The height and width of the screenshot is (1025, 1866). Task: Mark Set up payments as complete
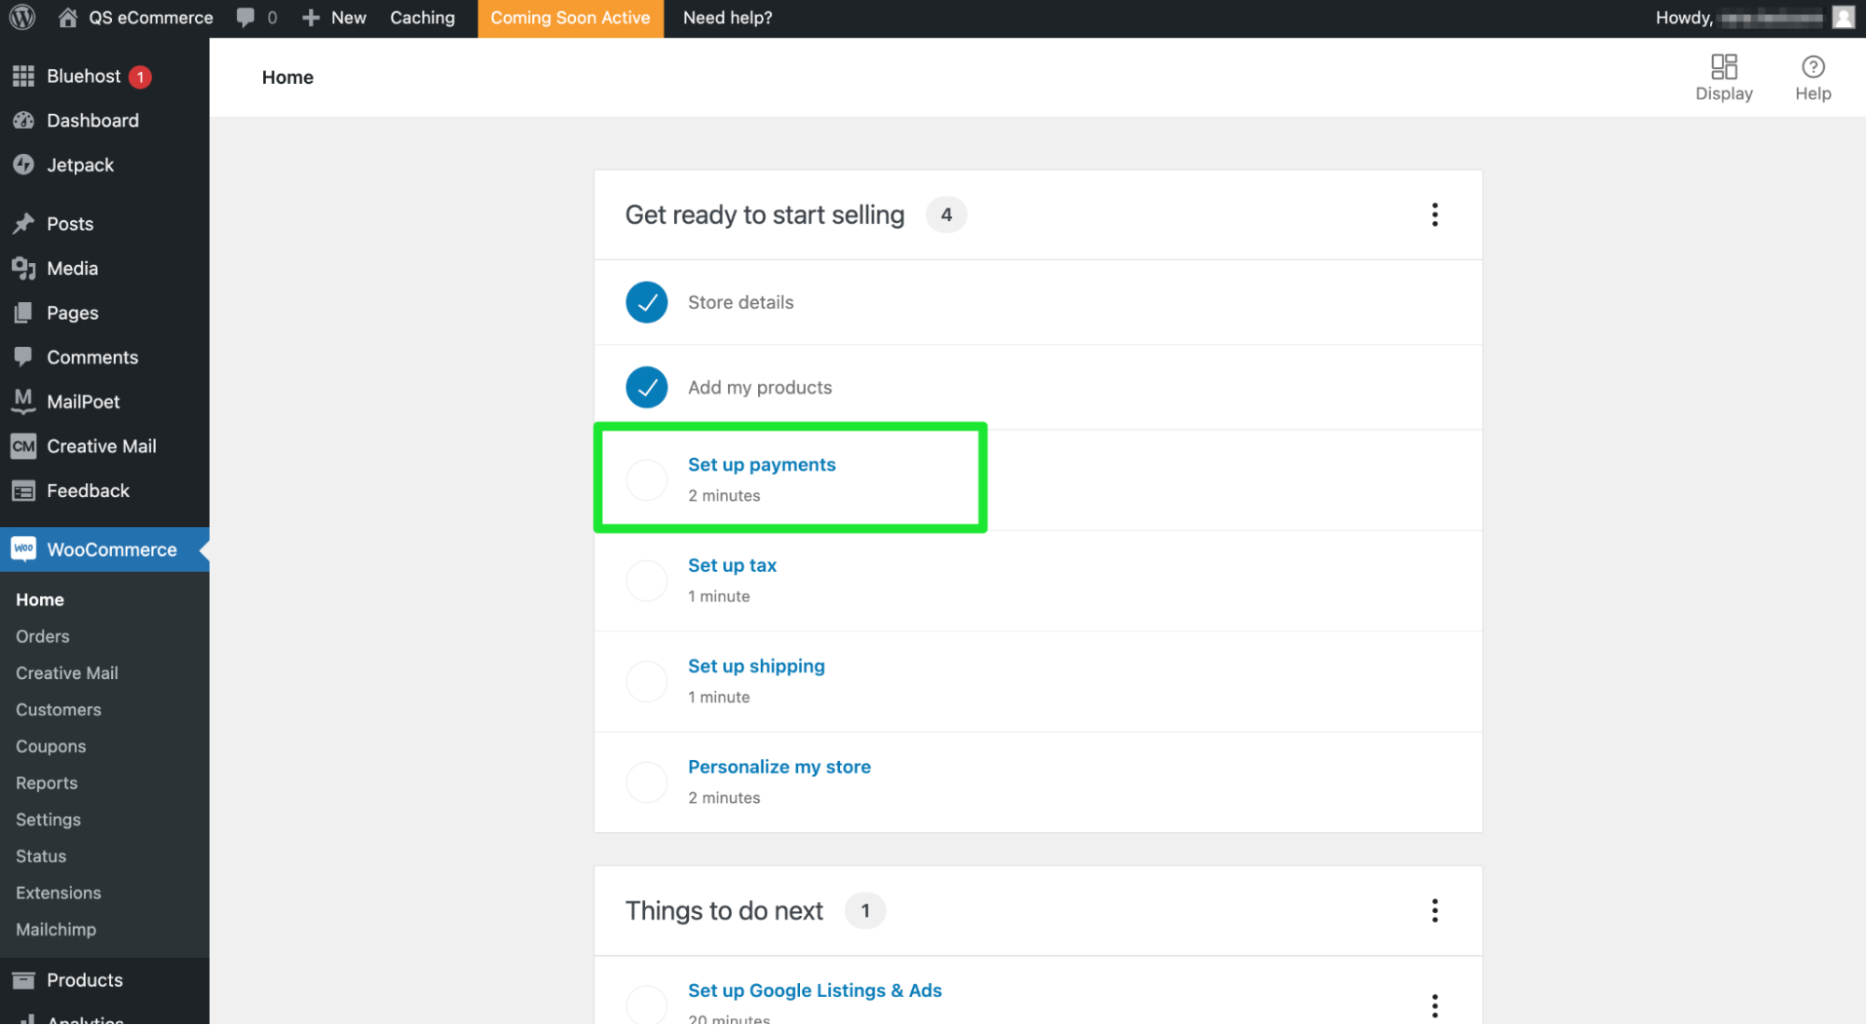(646, 479)
